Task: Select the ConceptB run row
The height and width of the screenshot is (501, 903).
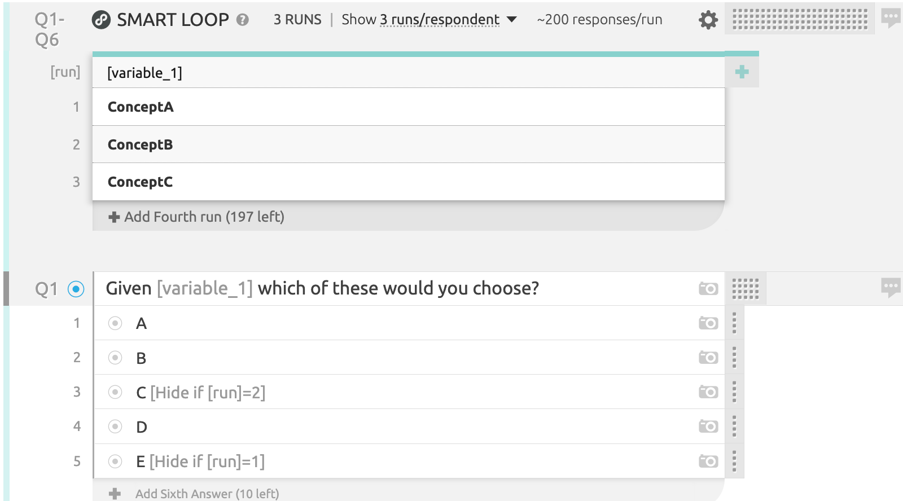Action: click(x=409, y=144)
